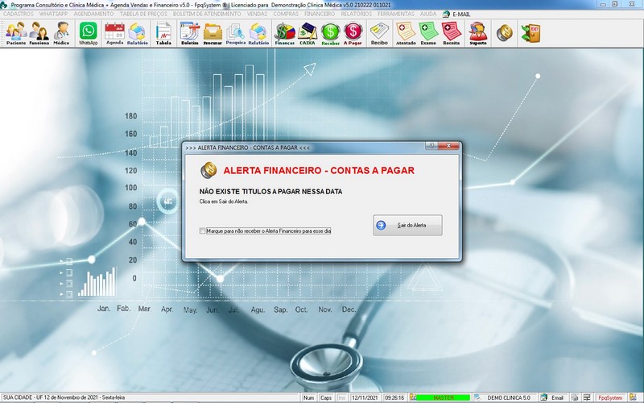The width and height of the screenshot is (644, 403).
Task: Click the Num indicator in status bar
Action: pos(308,397)
